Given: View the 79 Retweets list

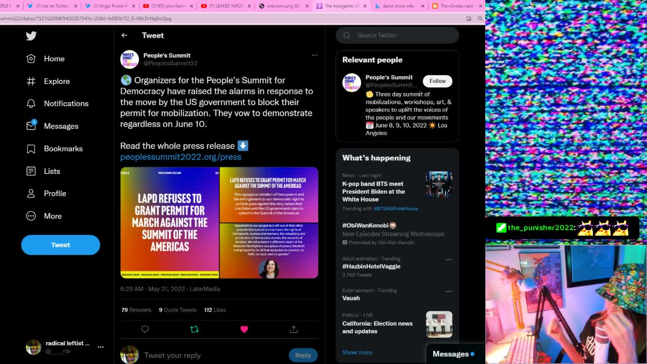Looking at the screenshot, I should (136, 310).
